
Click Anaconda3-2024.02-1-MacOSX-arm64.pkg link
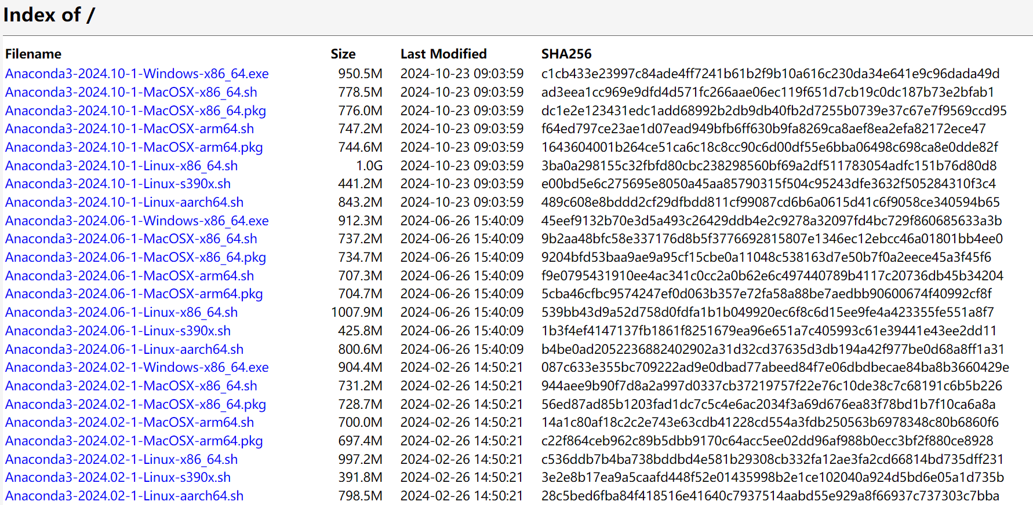tap(134, 441)
